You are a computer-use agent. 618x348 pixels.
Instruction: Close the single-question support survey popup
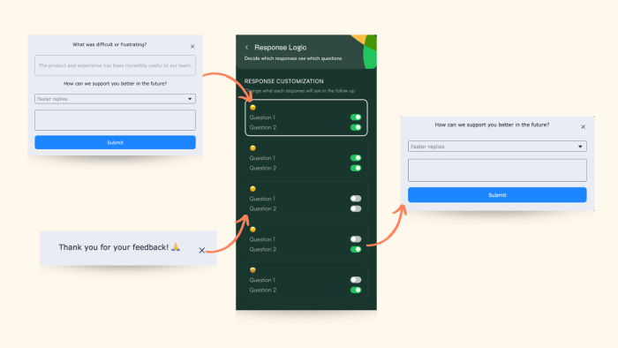583,127
